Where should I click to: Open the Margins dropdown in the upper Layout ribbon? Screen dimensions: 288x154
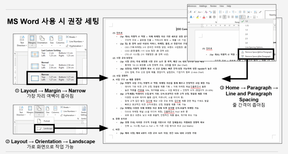point(32,41)
